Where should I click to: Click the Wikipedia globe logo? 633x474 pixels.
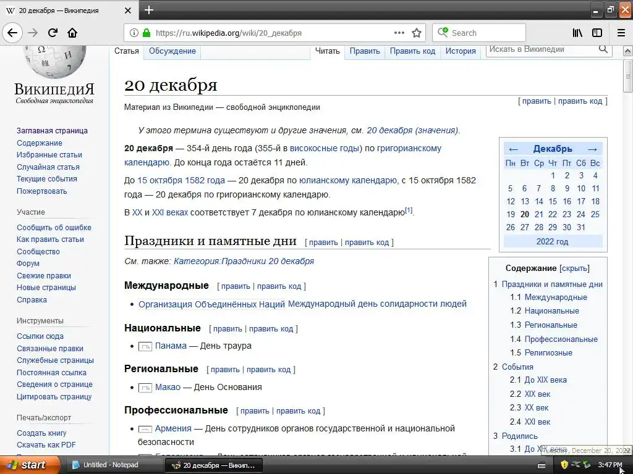[54, 61]
